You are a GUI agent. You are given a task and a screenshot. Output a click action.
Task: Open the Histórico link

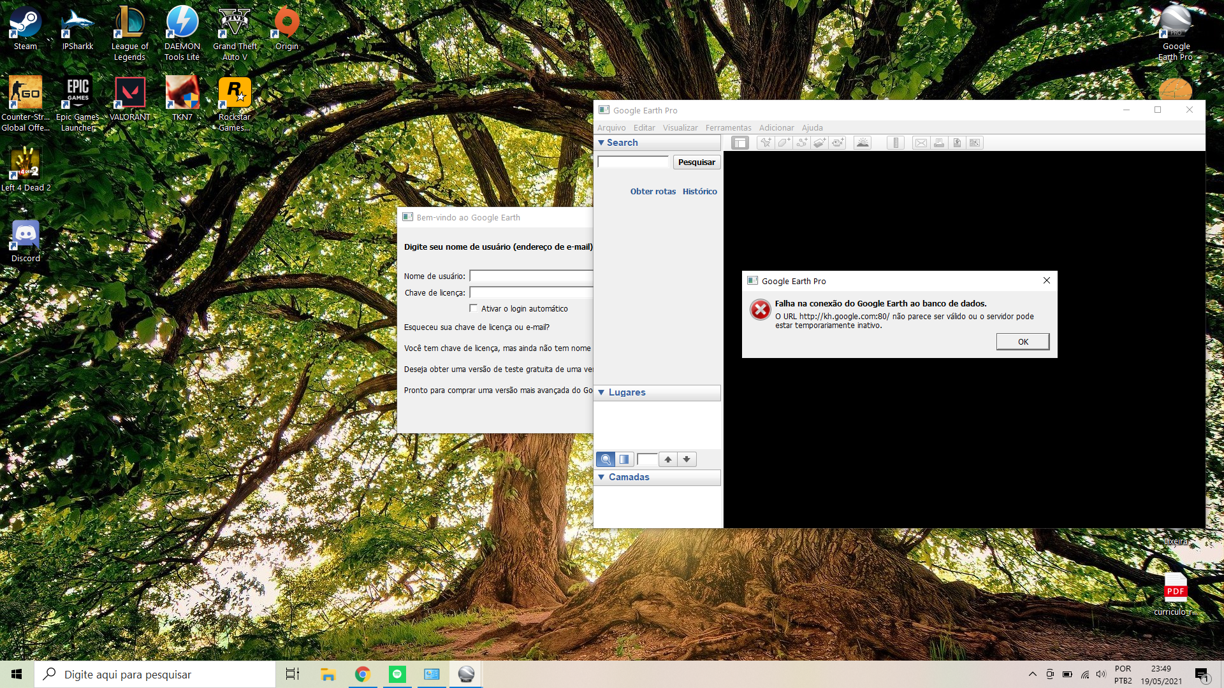coord(699,191)
